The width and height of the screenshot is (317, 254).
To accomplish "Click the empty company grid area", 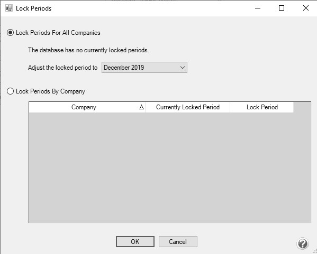I will (x=170, y=167).
